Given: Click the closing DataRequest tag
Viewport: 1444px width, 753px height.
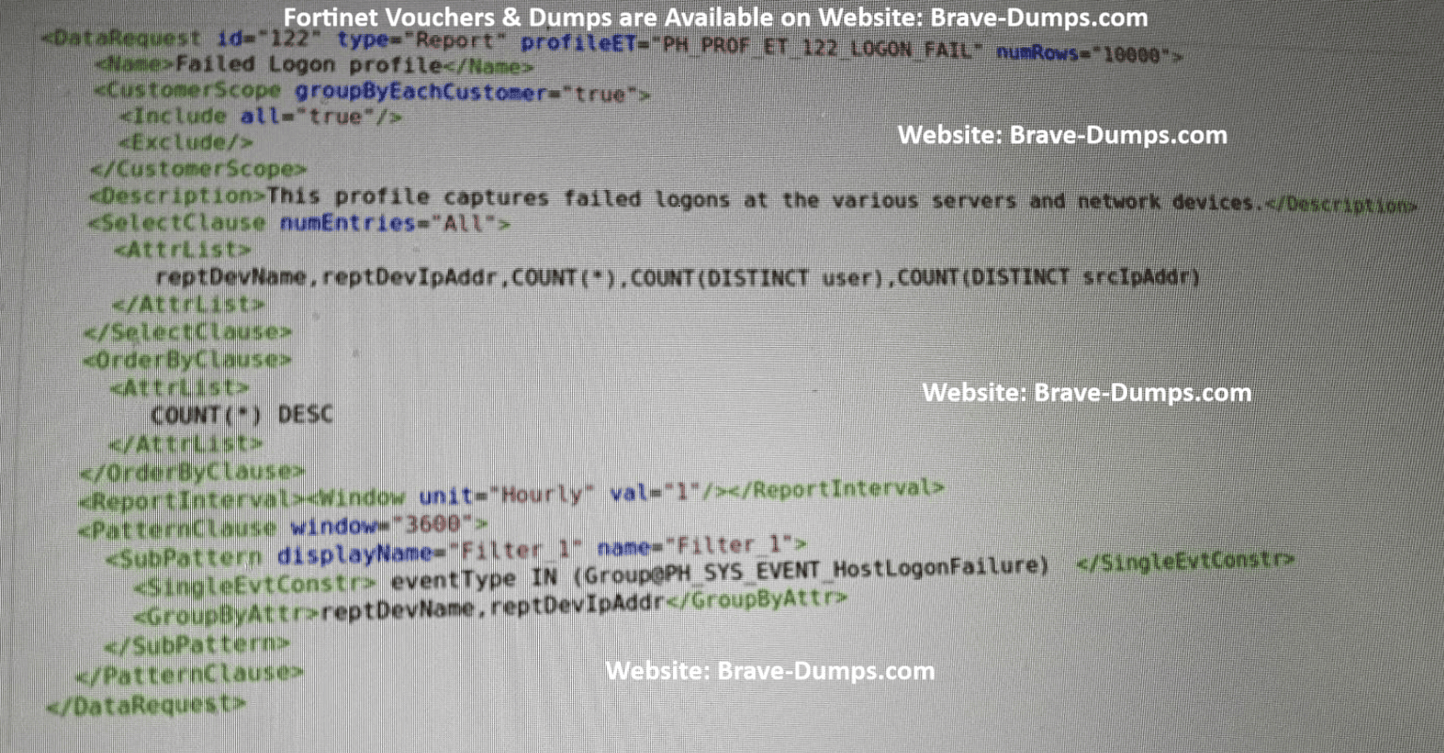Looking at the screenshot, I should click(x=146, y=703).
